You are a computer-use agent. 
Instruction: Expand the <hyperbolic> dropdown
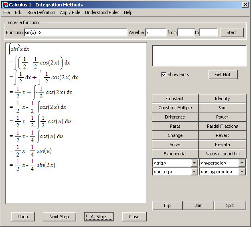coord(242,163)
